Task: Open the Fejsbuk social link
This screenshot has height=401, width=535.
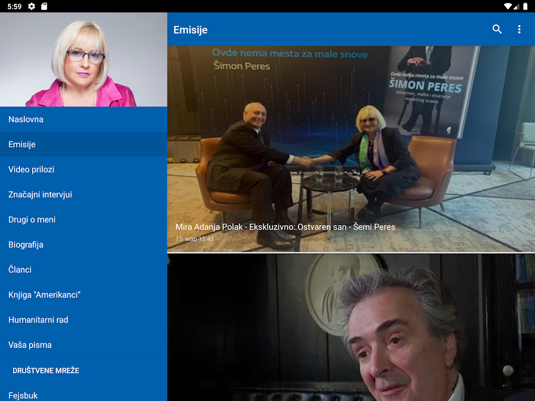Action: pyautogui.click(x=84, y=394)
